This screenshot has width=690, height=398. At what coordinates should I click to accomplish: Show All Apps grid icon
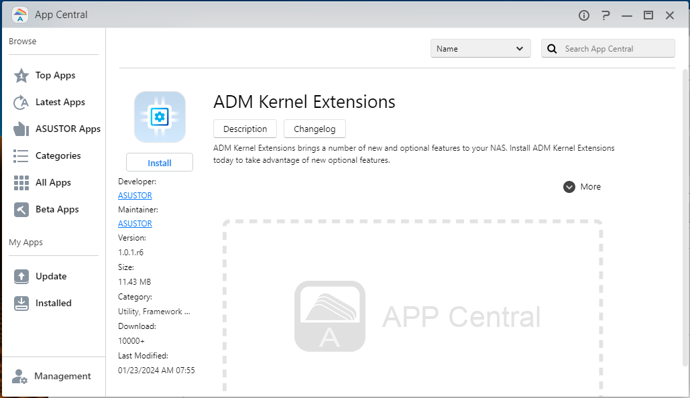(x=21, y=183)
